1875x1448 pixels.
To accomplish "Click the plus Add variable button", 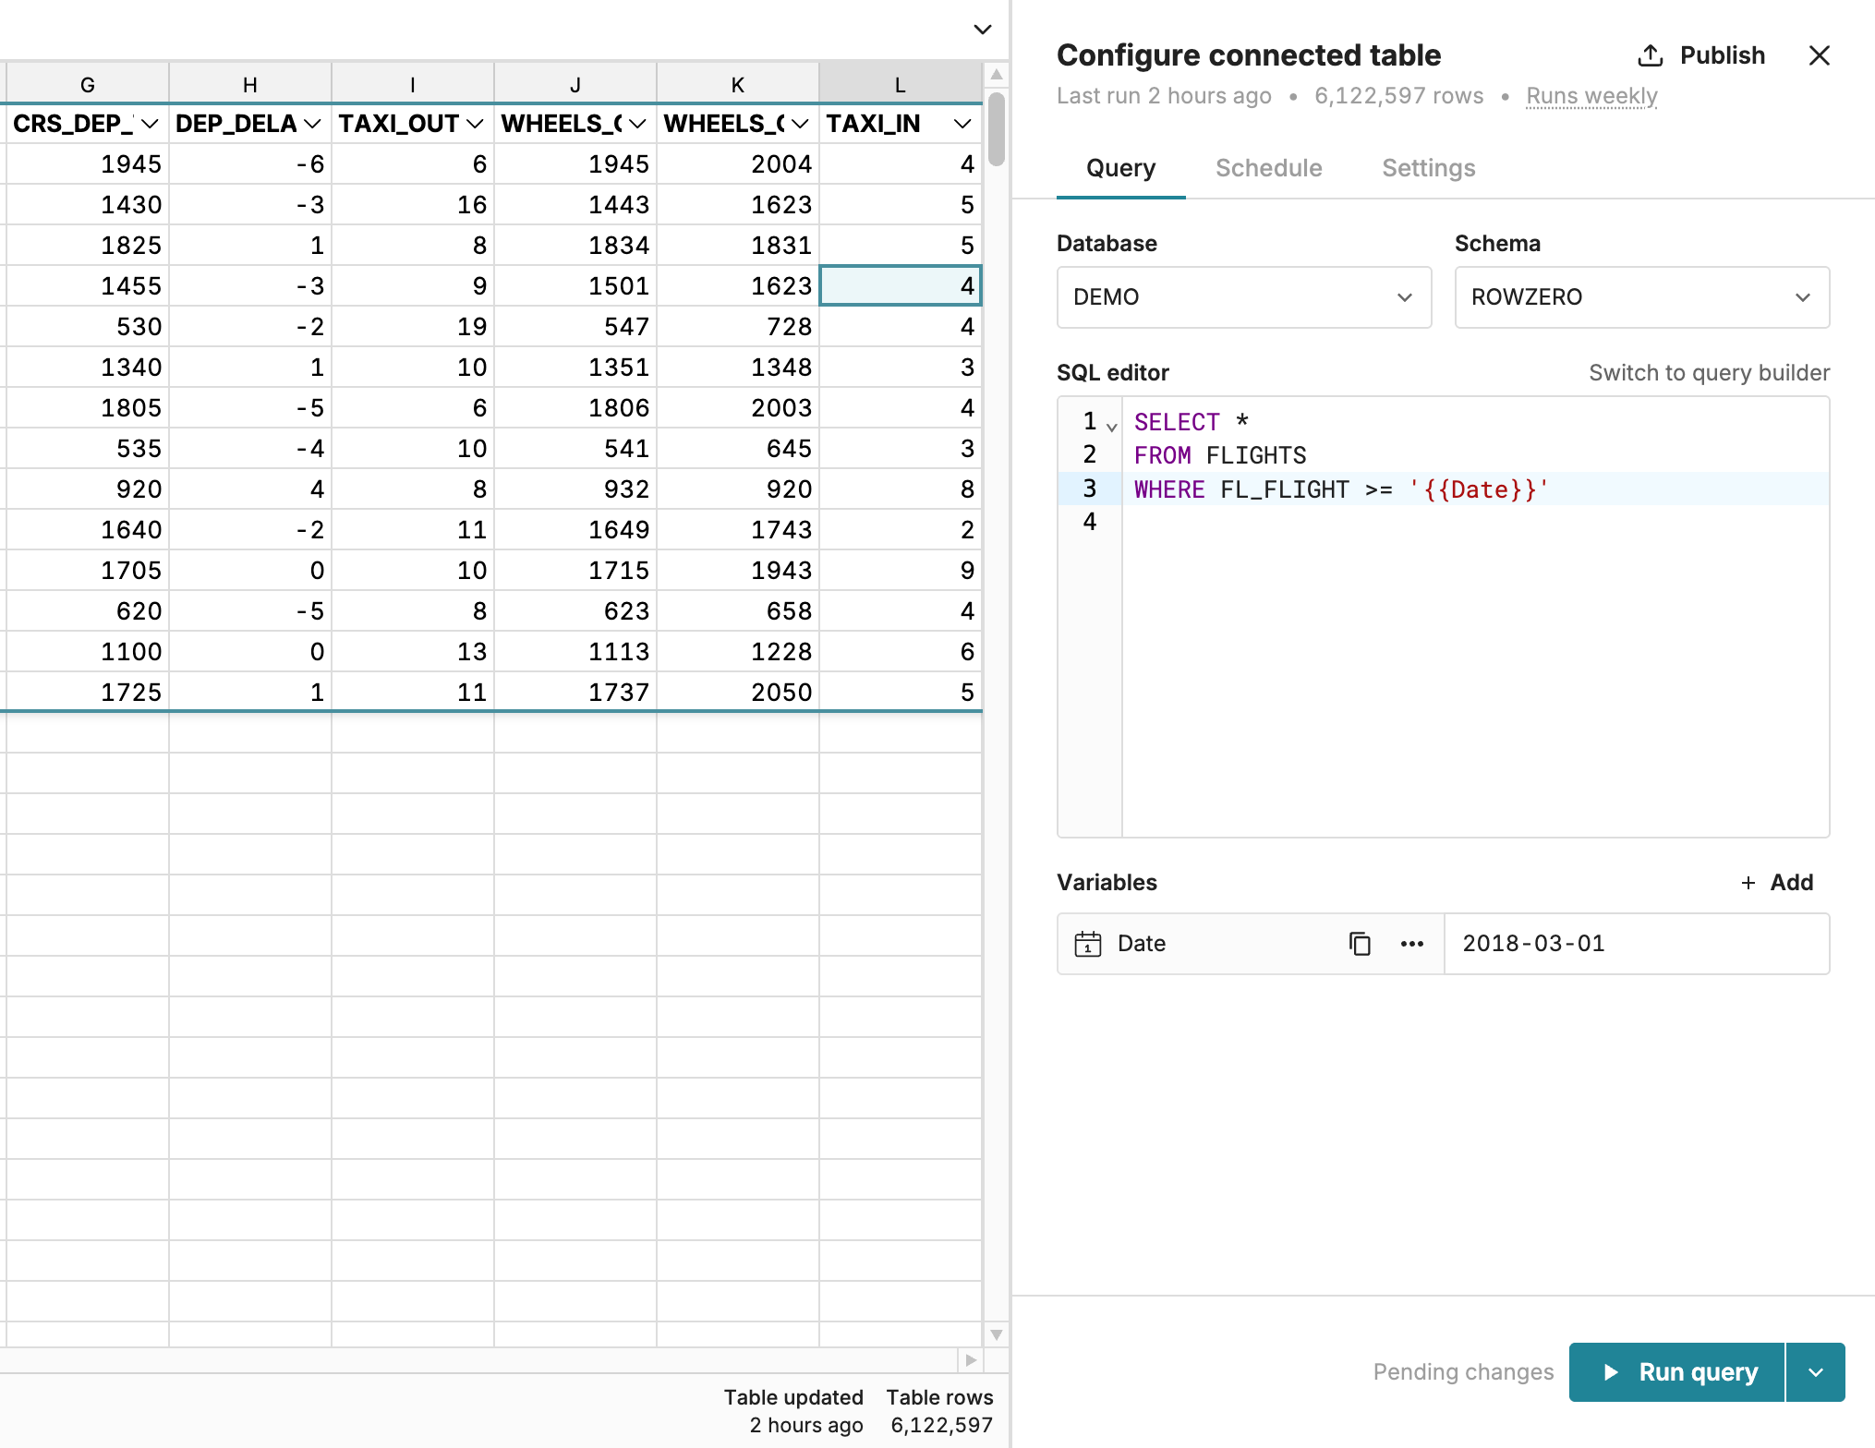I will point(1776,883).
